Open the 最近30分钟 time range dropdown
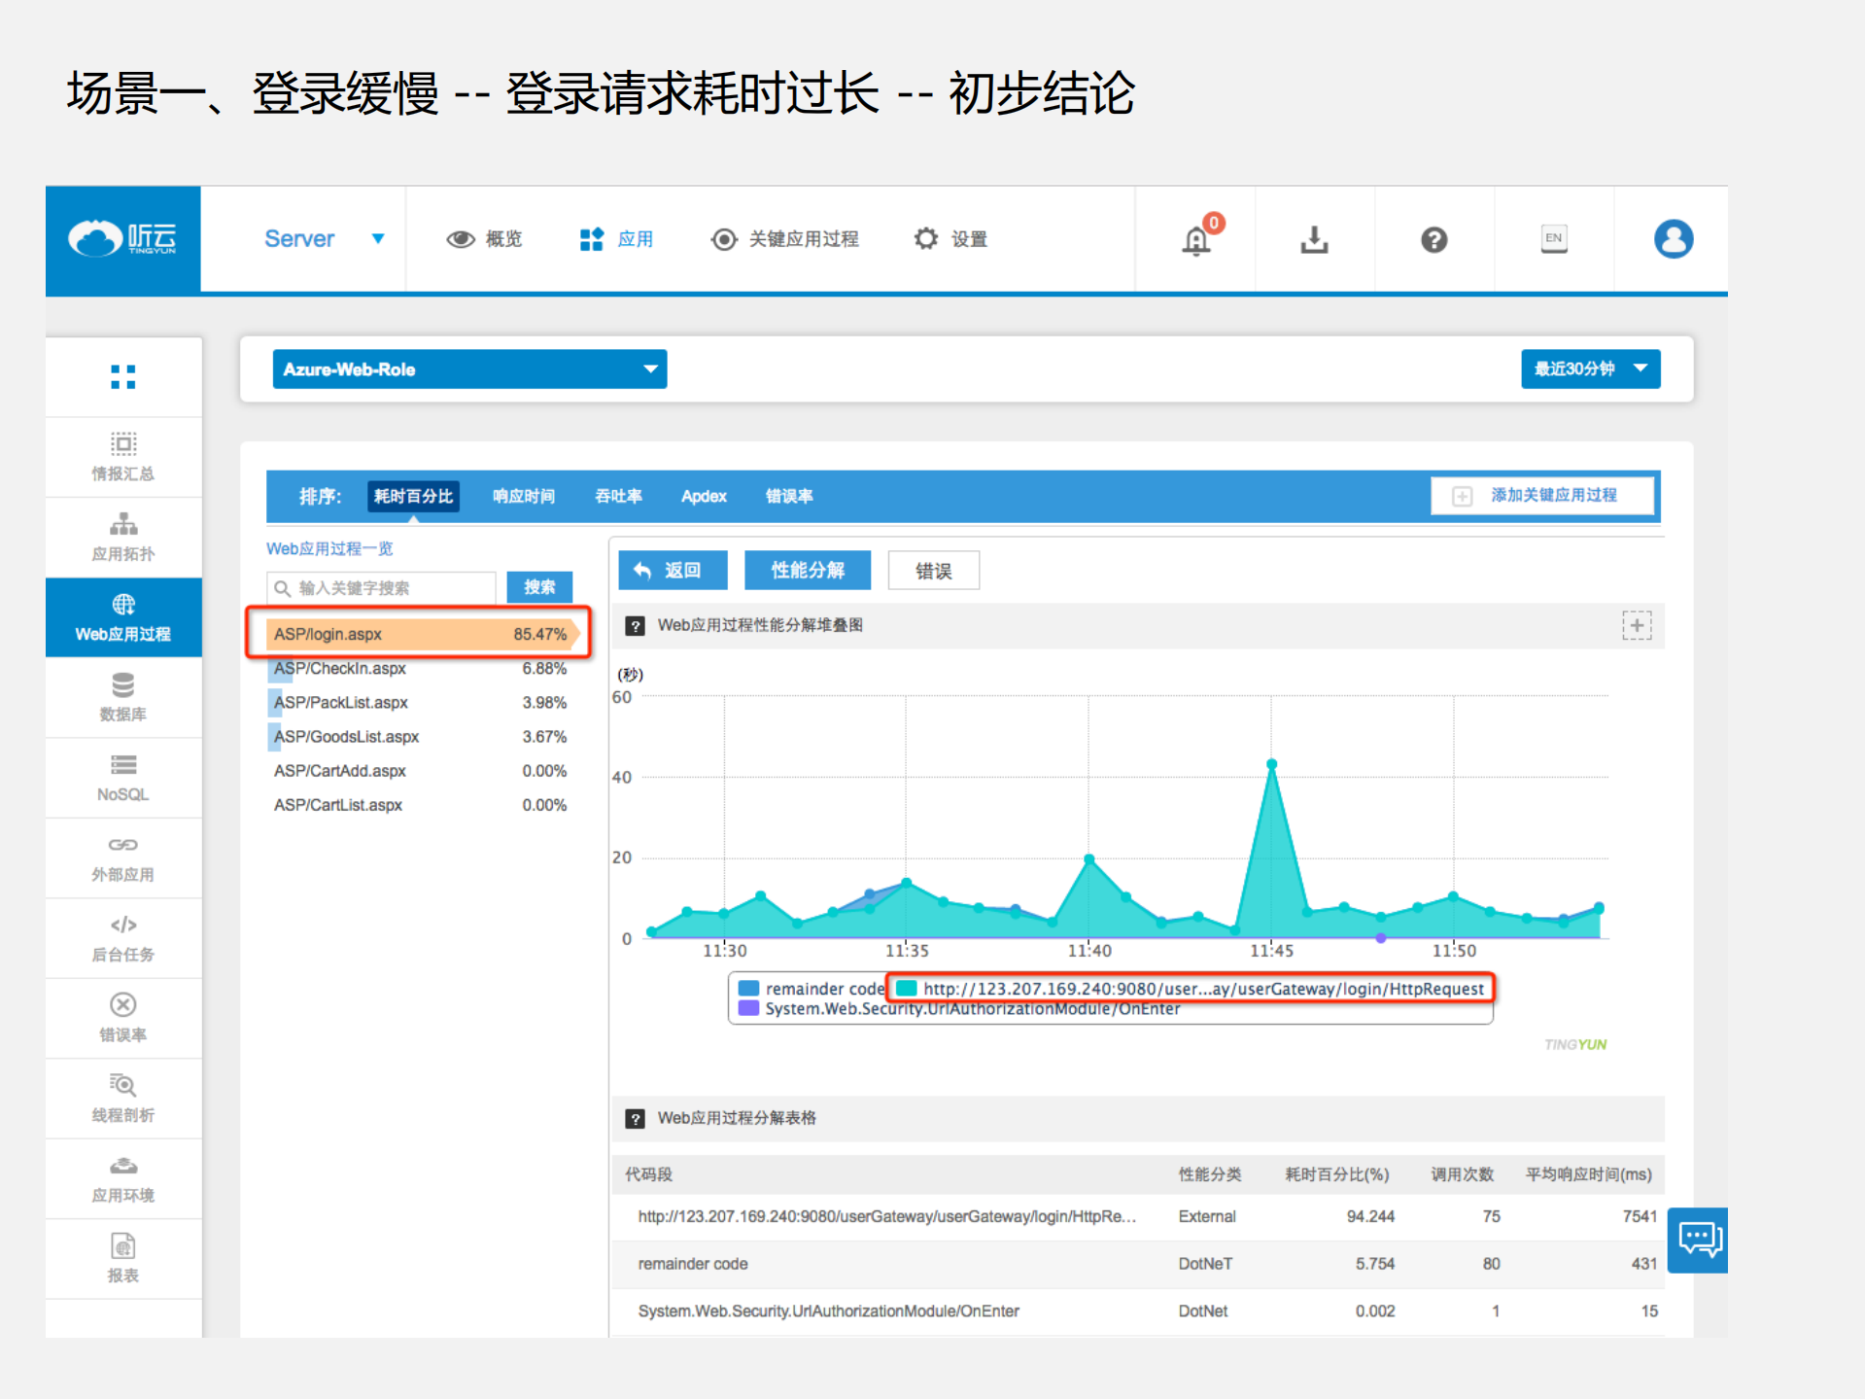This screenshot has height=1399, width=1865. coord(1590,368)
